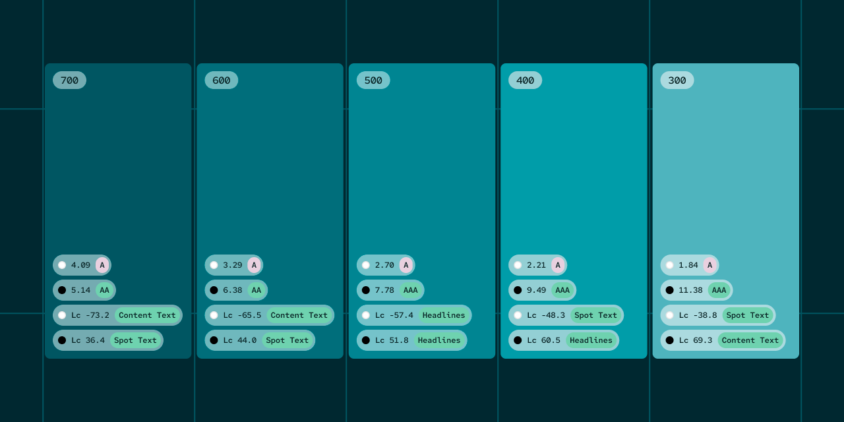Click the 700 color swatch card
844x422 pixels.
click(118, 211)
